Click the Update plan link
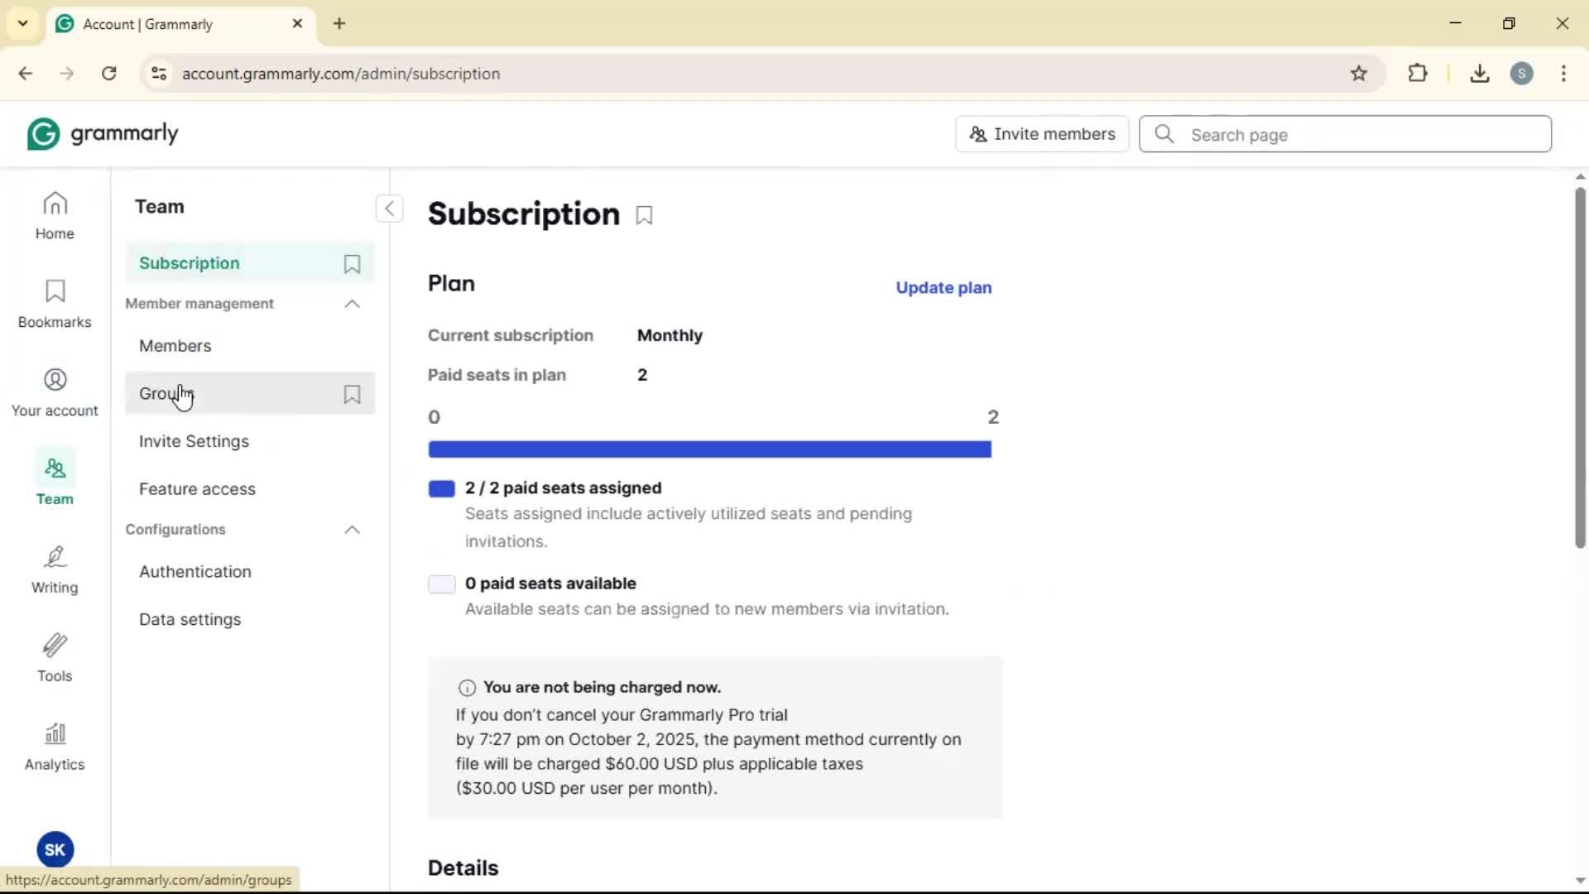This screenshot has height=894, width=1589. (x=943, y=288)
